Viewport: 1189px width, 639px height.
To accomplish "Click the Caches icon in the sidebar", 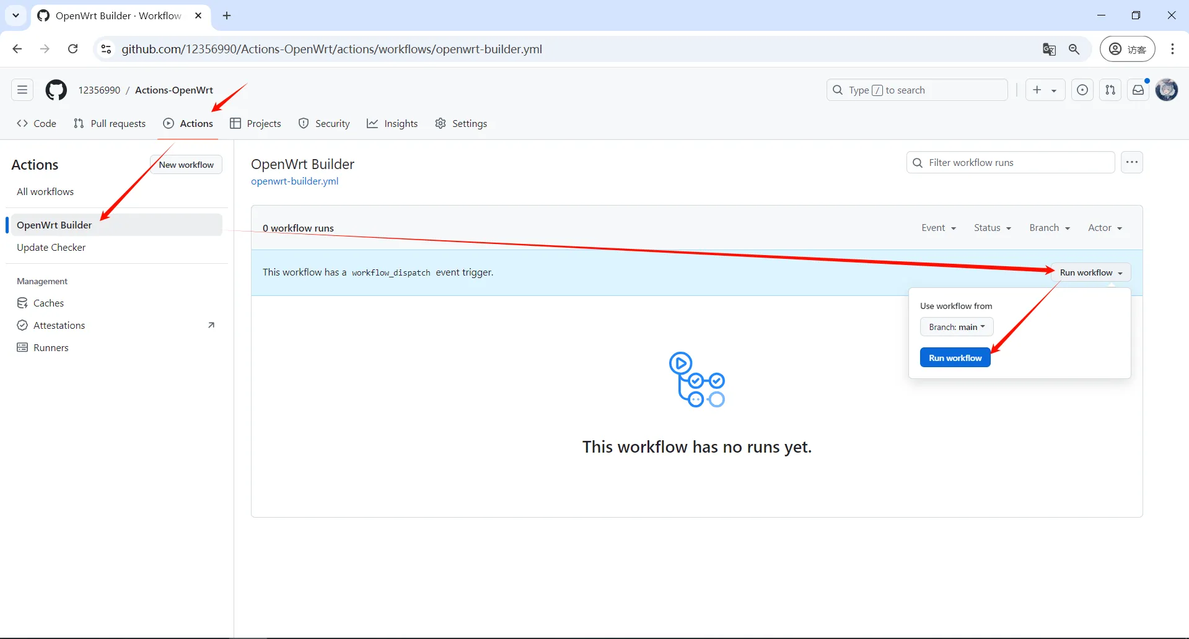I will pos(22,303).
